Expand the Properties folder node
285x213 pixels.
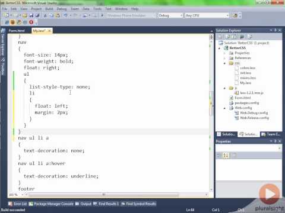(x=224, y=53)
